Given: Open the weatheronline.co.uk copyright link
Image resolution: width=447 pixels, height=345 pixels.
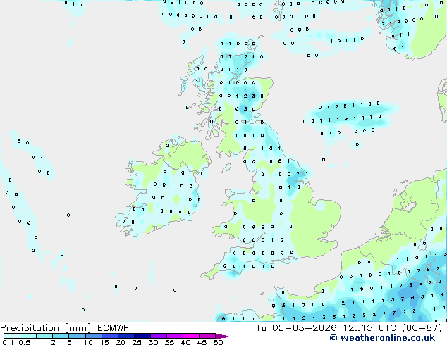Looking at the screenshot, I should (382, 338).
